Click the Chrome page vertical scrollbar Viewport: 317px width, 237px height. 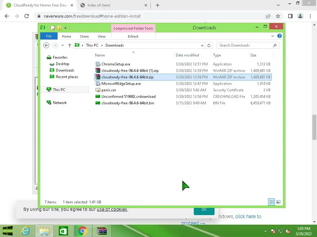click(x=314, y=127)
